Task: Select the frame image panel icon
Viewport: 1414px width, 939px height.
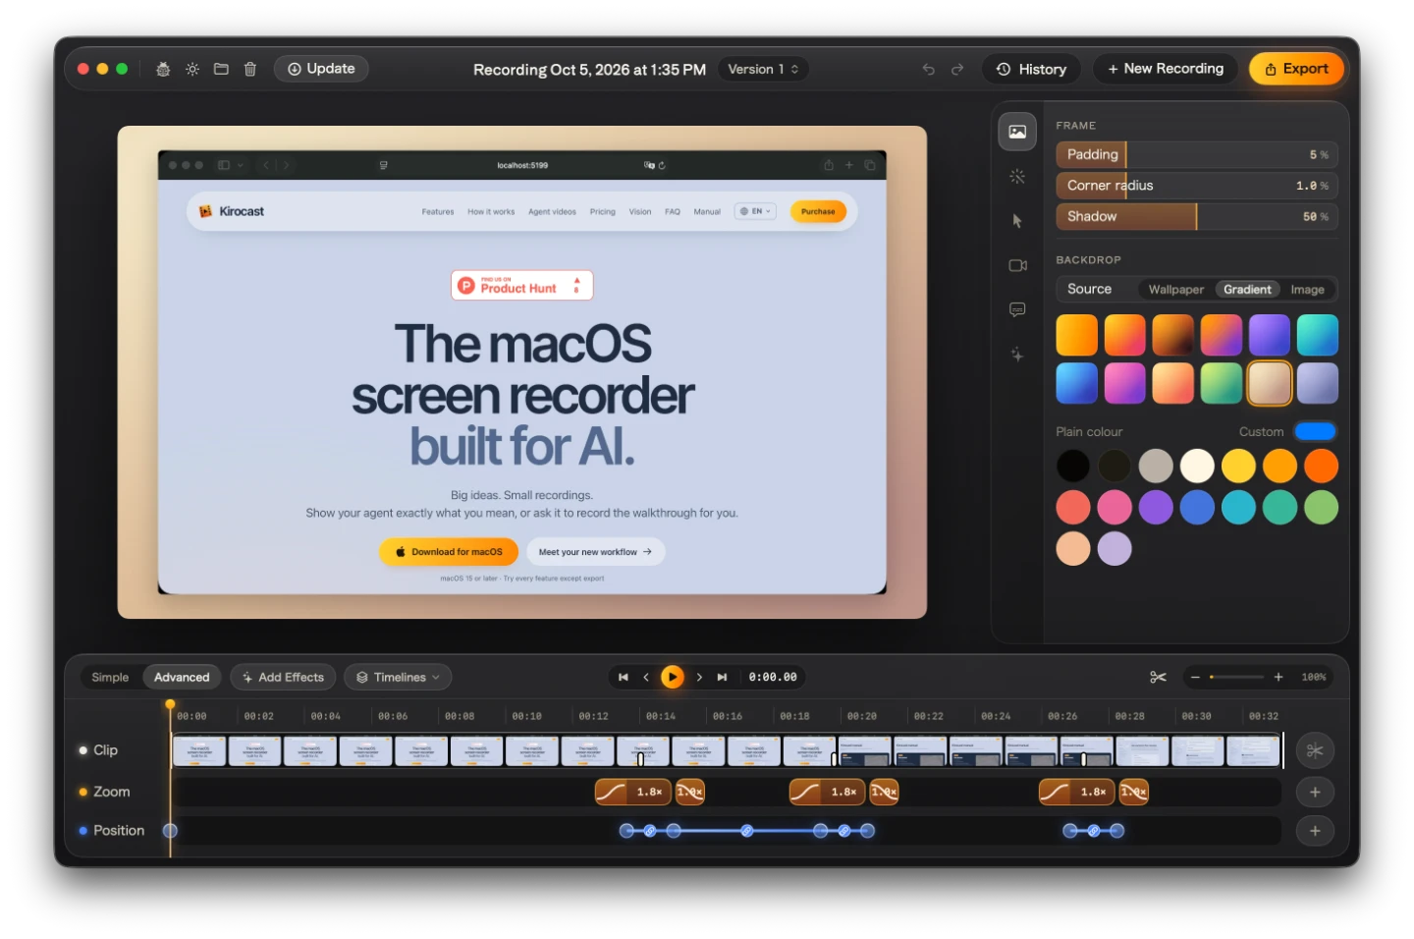Action: click(x=1017, y=132)
